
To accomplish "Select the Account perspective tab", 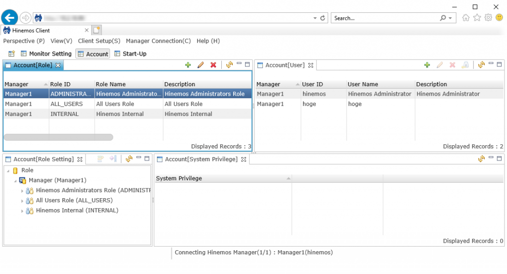I will coord(93,54).
